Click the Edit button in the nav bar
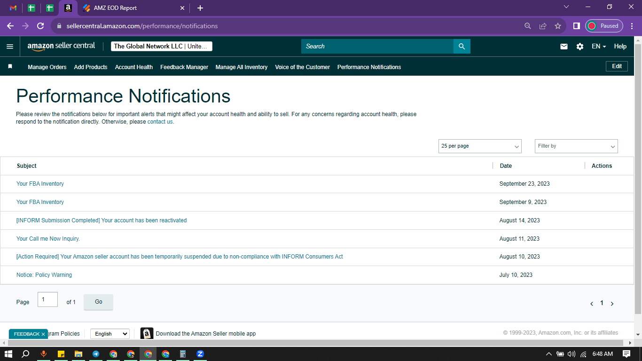 coord(617,66)
